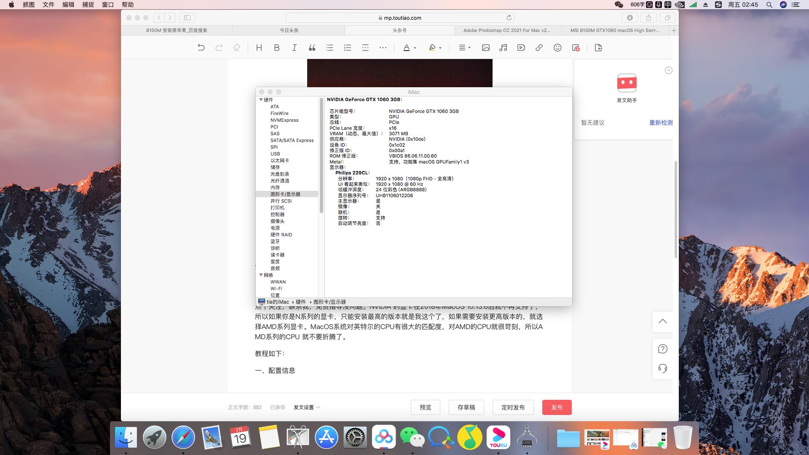Collapse the 网络 section in System Information

pos(261,275)
